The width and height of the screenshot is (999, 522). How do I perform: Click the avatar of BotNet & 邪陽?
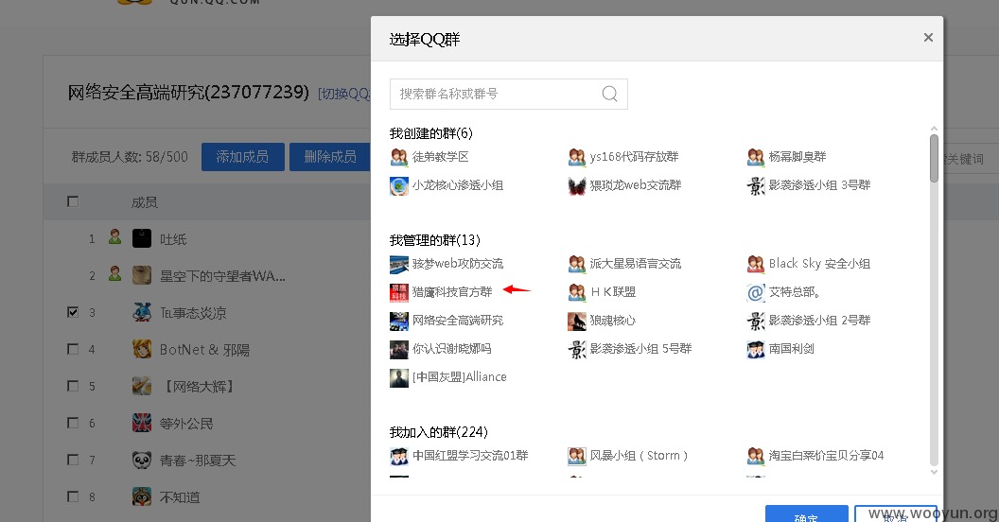(x=142, y=349)
